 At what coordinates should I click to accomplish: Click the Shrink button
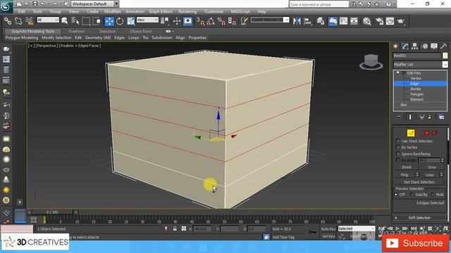tap(407, 167)
